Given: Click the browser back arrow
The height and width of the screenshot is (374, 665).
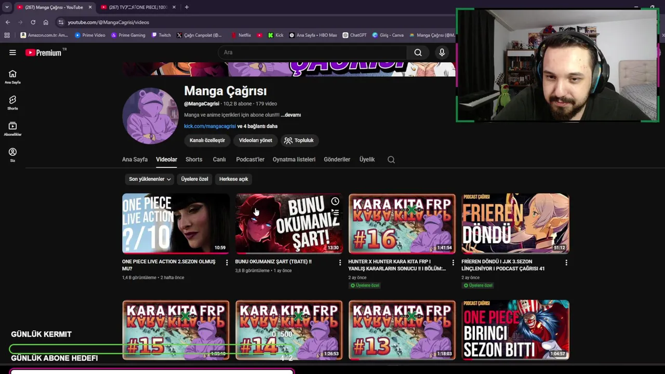Looking at the screenshot, I should [x=8, y=22].
